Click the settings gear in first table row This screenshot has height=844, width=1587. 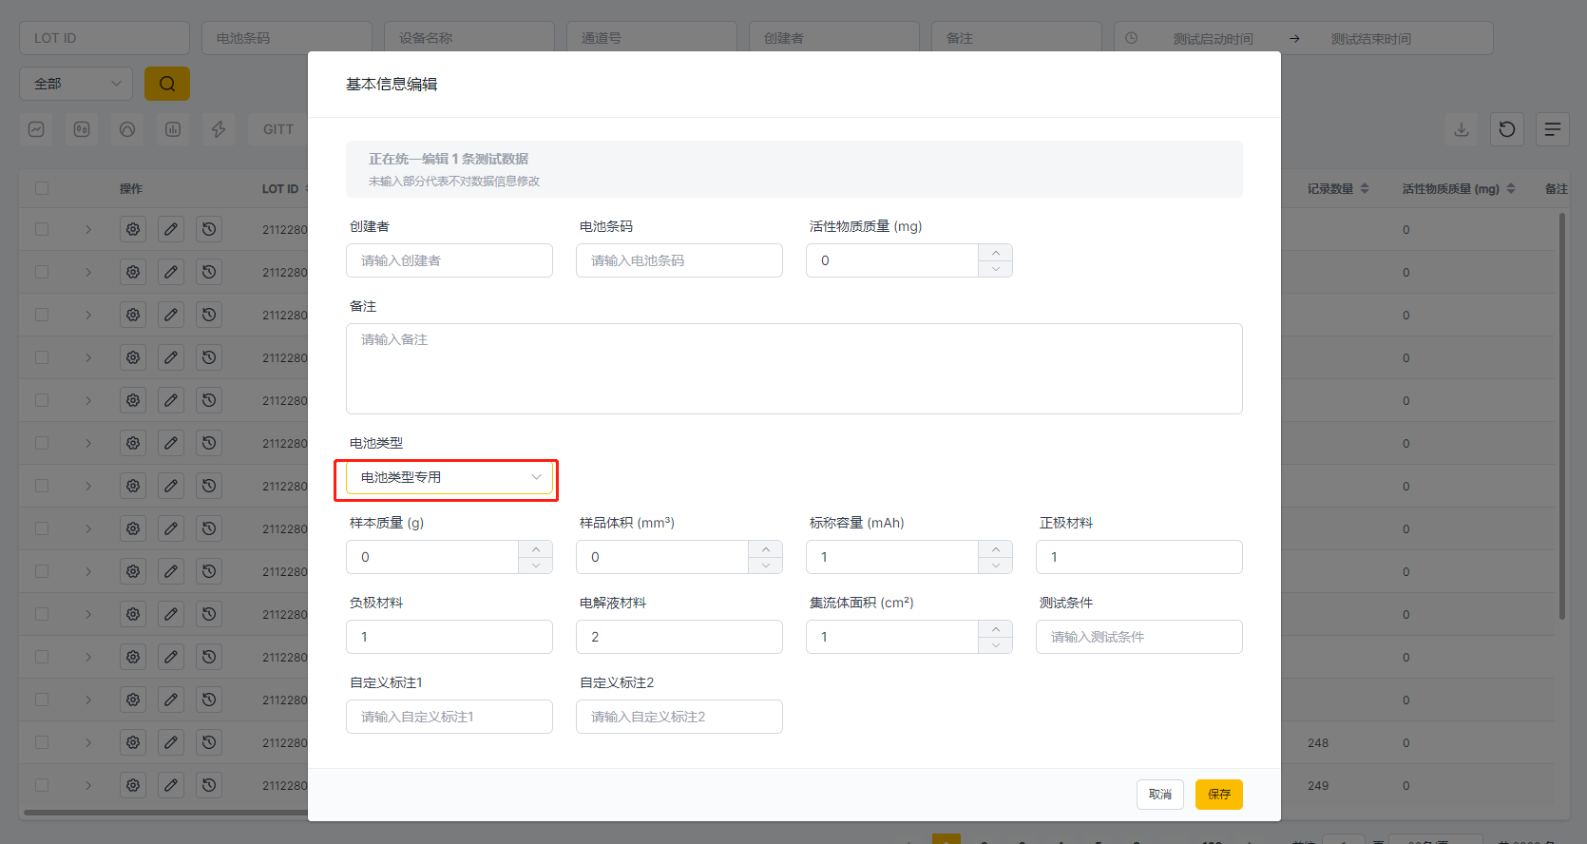tap(133, 229)
